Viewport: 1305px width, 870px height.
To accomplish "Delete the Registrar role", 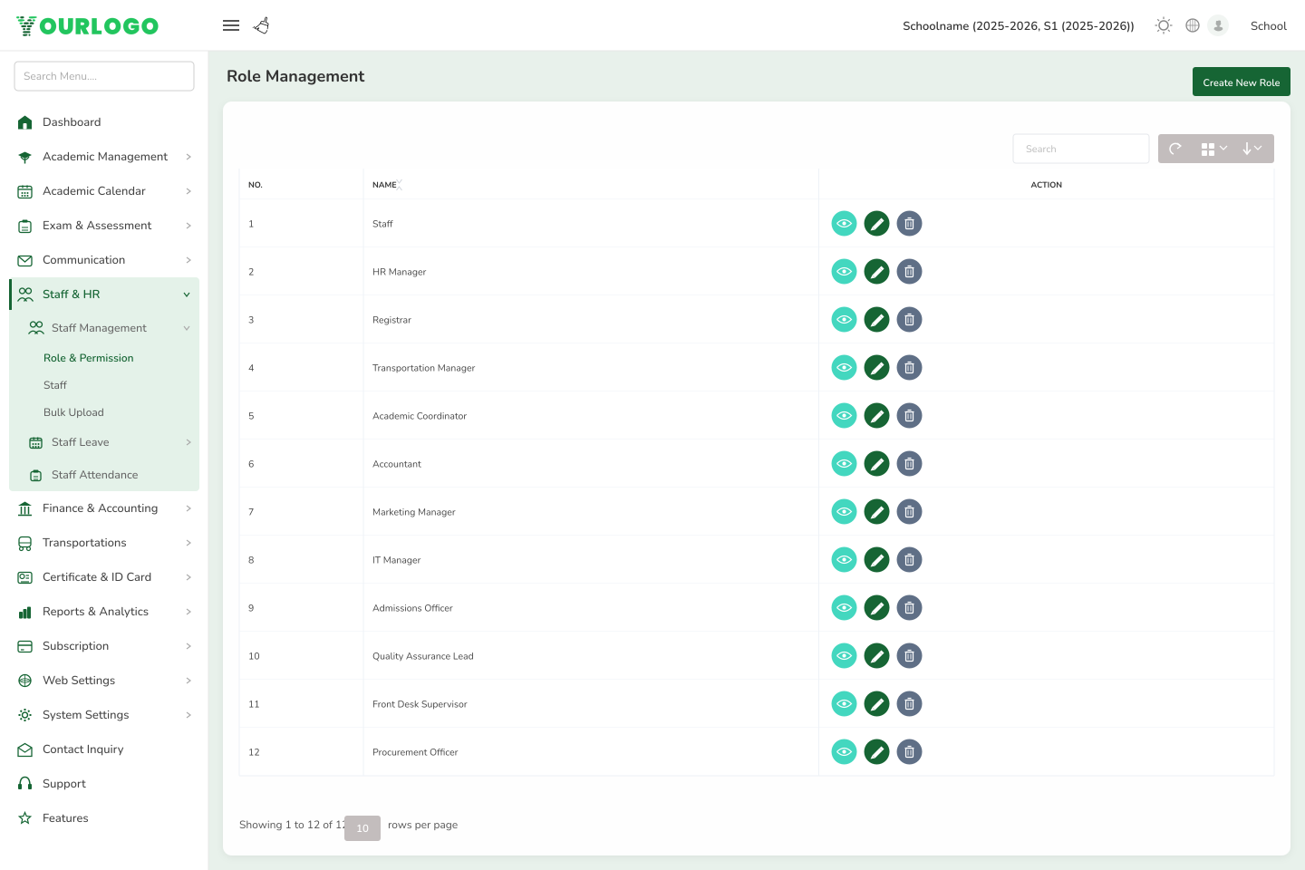I will pos(909,320).
